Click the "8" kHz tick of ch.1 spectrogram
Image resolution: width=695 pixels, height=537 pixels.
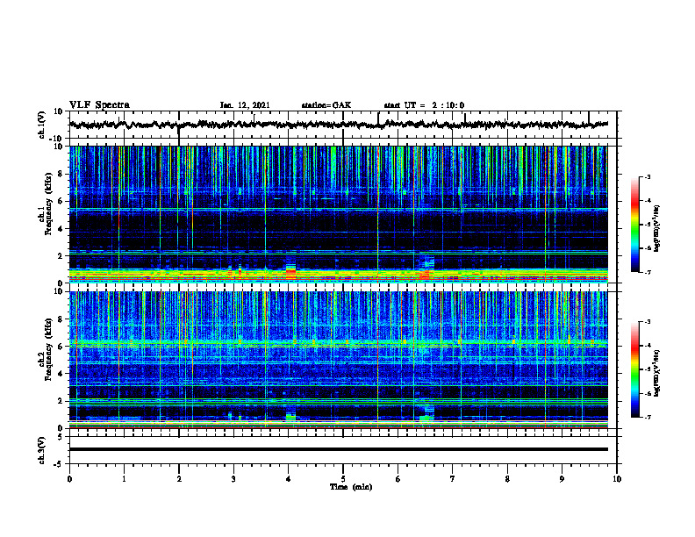tap(61, 174)
